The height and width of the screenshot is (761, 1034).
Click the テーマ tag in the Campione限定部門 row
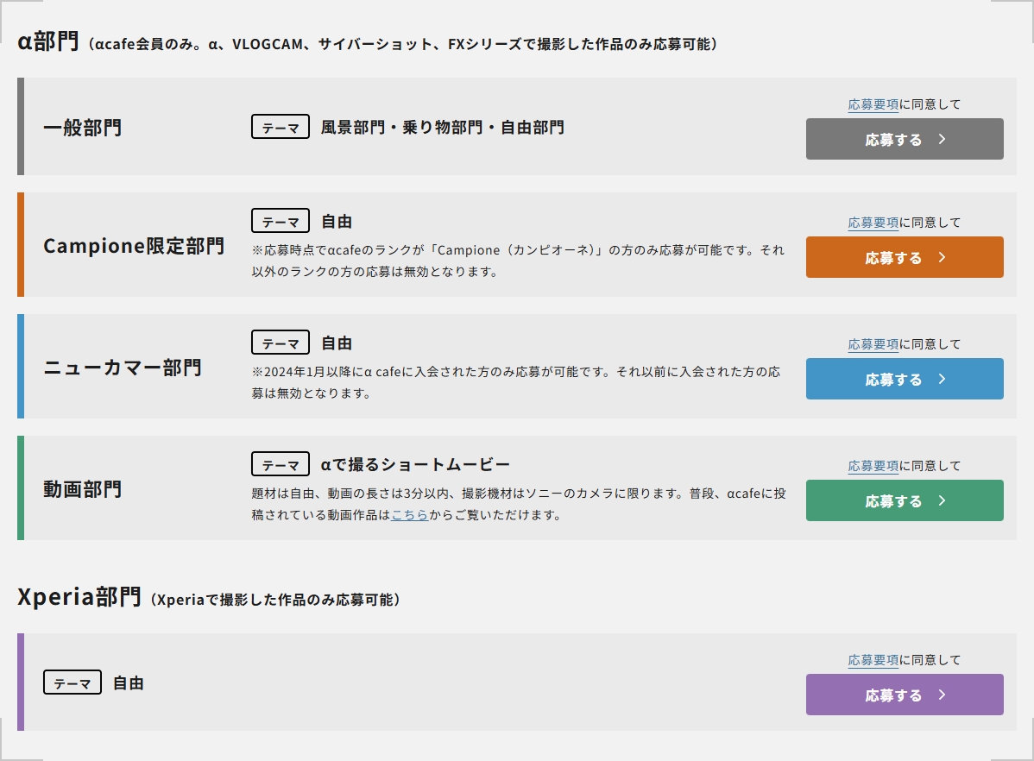280,222
